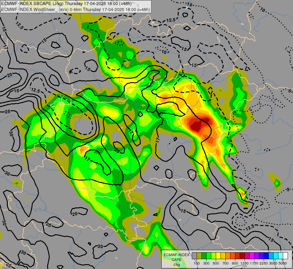Click the amber swatch before the 700 tick
Screen dimensions: 293x269
coord(223,256)
